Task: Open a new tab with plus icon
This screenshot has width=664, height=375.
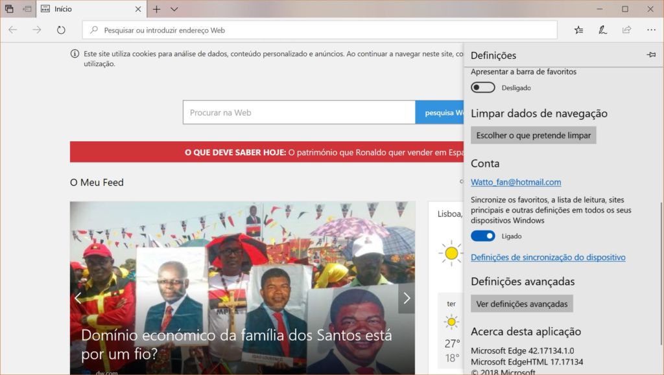Action: [x=157, y=9]
